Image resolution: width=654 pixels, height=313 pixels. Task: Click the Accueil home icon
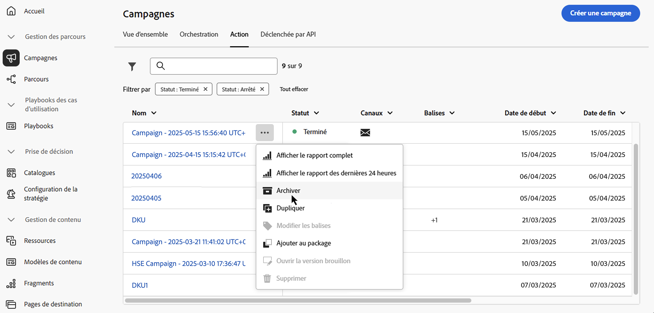click(11, 11)
